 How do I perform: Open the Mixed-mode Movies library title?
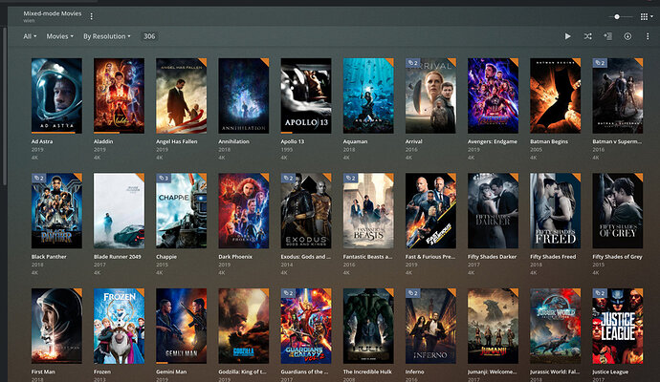click(x=53, y=13)
